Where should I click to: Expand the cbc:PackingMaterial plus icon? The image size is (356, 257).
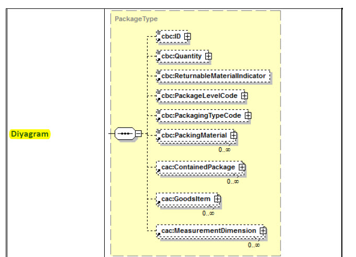click(x=233, y=135)
